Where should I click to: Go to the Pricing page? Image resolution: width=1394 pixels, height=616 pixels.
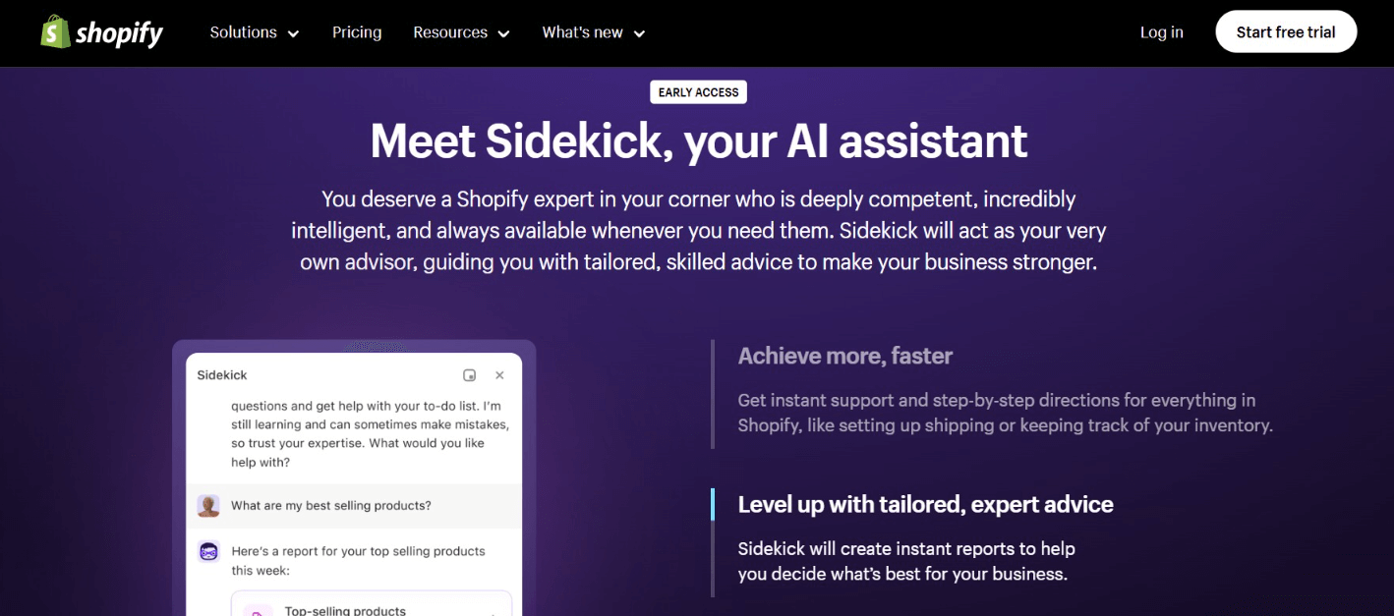357,32
